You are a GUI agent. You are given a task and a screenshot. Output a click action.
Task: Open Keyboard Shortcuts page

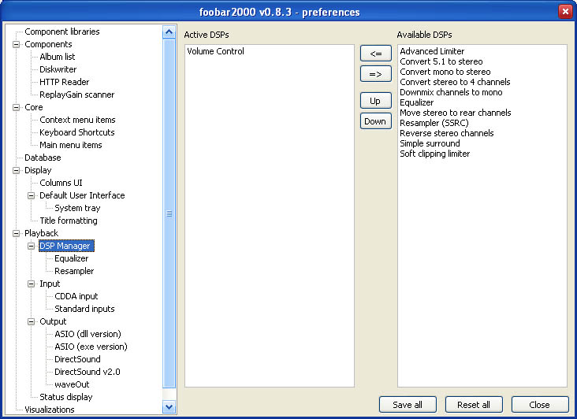77,132
